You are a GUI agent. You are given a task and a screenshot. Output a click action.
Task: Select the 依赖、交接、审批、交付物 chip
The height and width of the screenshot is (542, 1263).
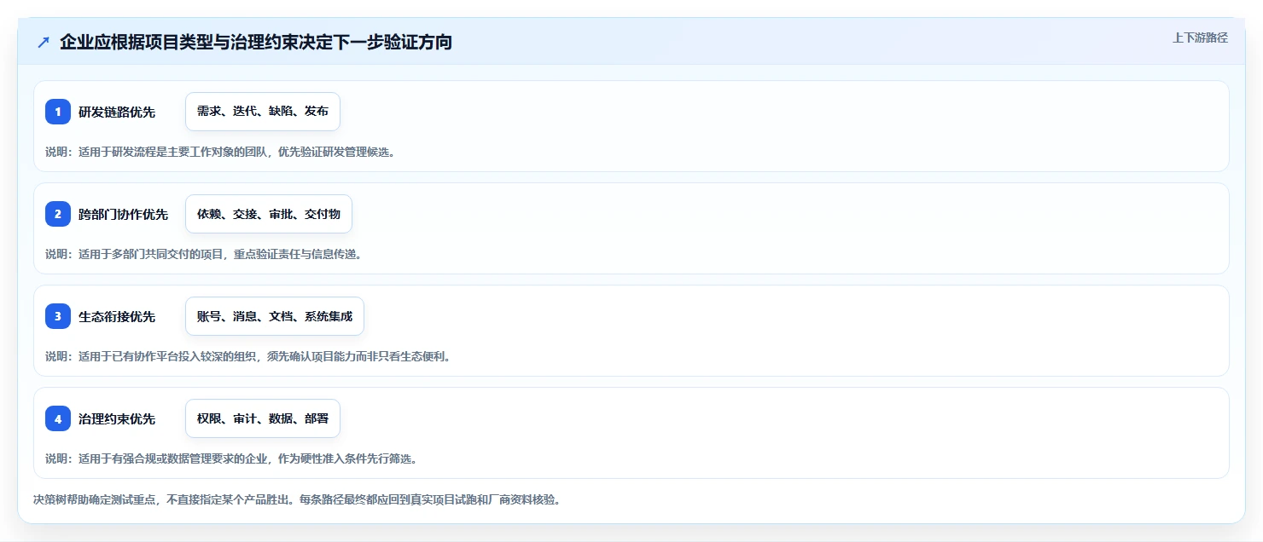pos(269,214)
